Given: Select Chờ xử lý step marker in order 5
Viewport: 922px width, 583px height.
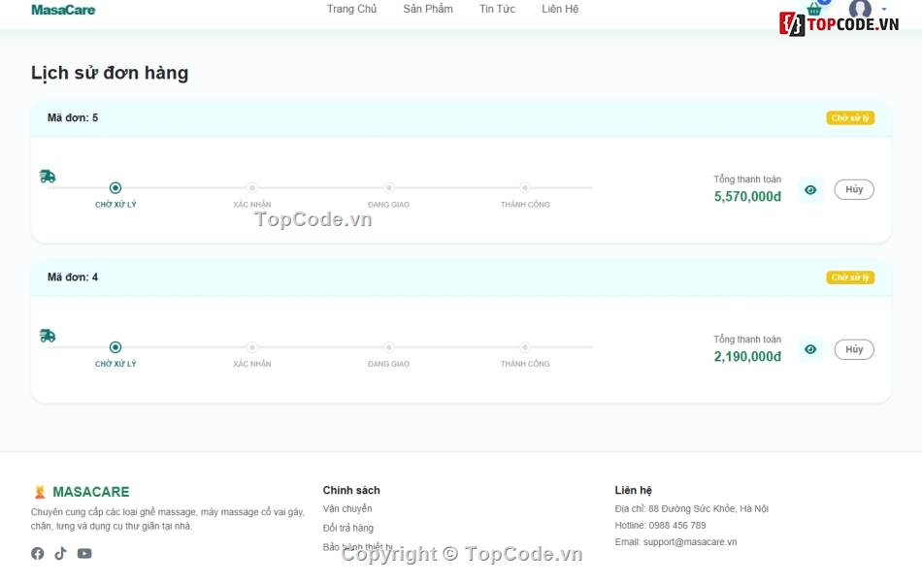Looking at the screenshot, I should (115, 187).
